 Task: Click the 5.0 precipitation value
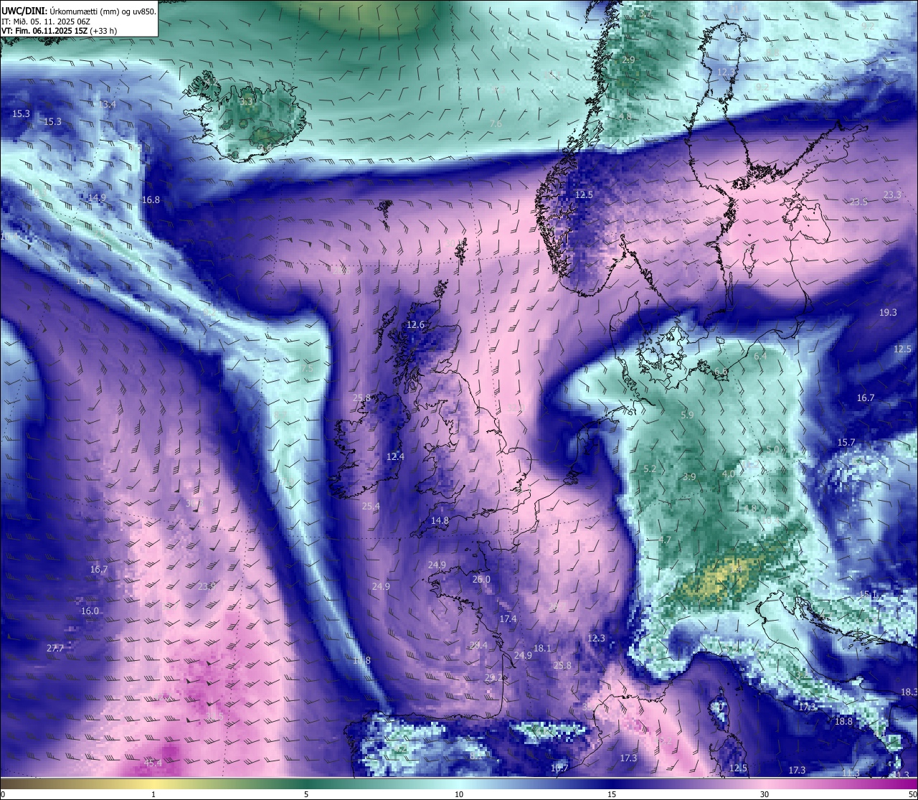(772, 449)
